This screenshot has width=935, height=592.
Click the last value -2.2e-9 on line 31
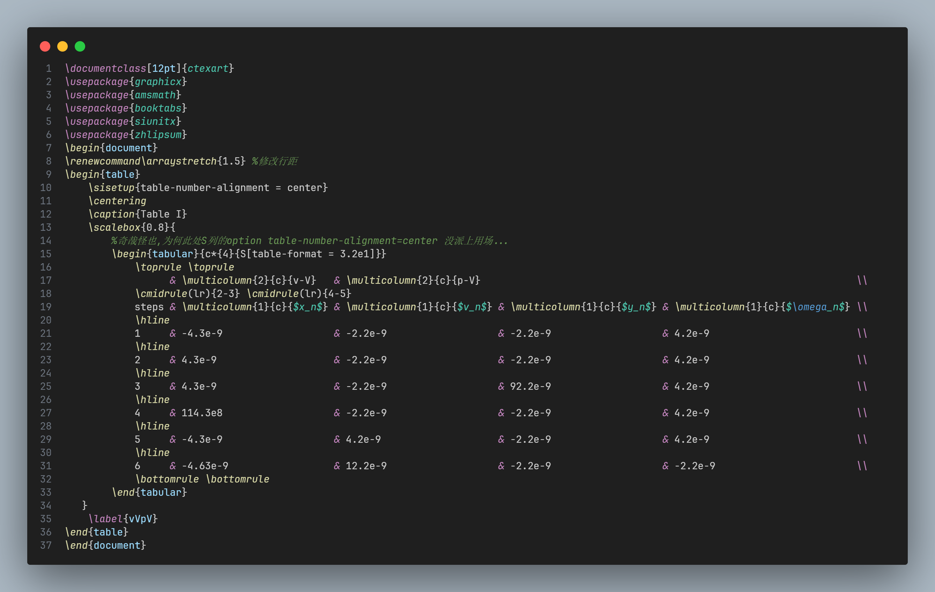[695, 466]
